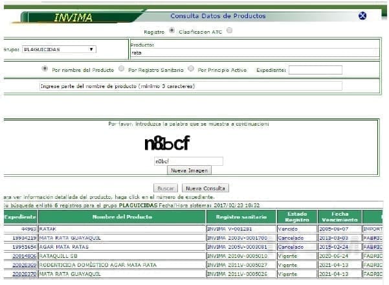
Task: Choose Por Principio Activo radio
Action: point(191,68)
